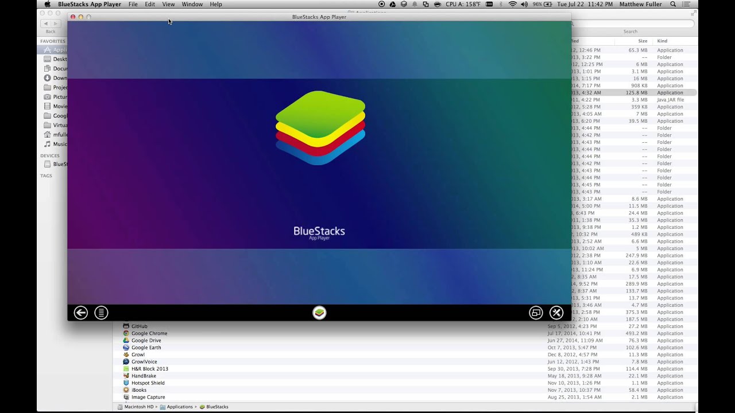
Task: Click the HandBrake app icon in Finder
Action: pyautogui.click(x=126, y=376)
